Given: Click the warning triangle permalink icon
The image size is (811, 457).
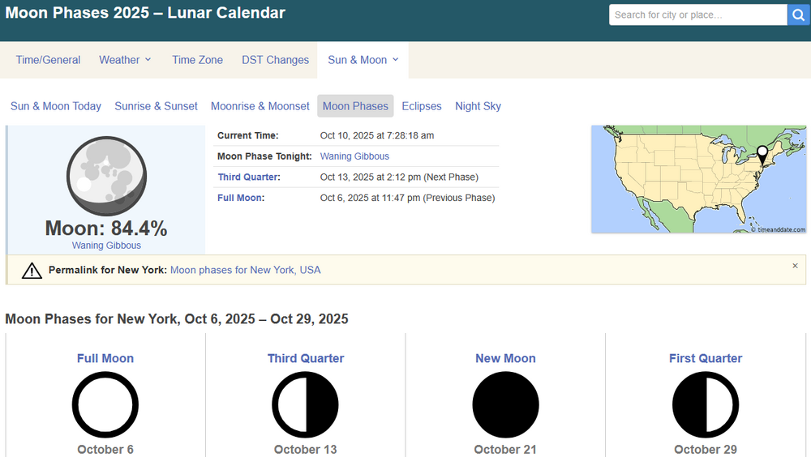Looking at the screenshot, I should [32, 271].
